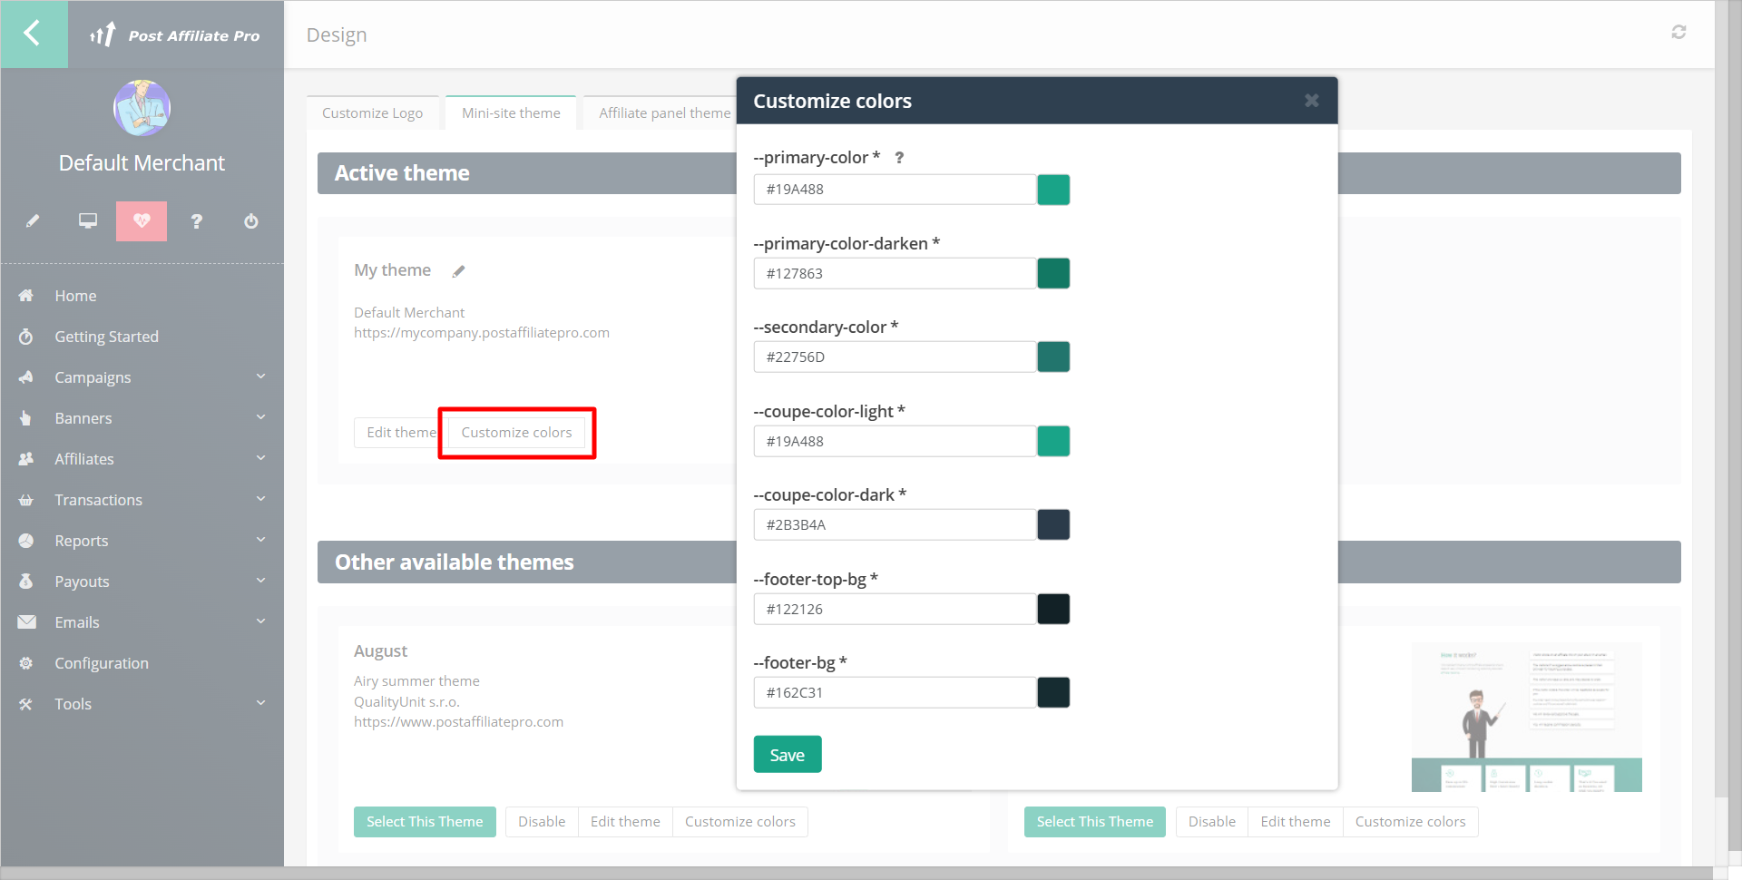Click the power logout icon

point(251,221)
